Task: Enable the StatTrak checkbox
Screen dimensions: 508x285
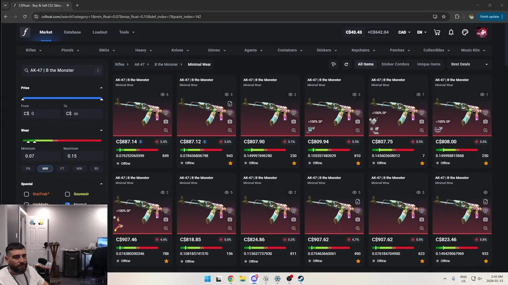Action: tap(26, 194)
